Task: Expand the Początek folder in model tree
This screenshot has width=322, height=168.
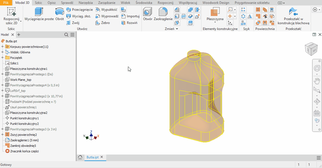Action: (x=2, y=58)
